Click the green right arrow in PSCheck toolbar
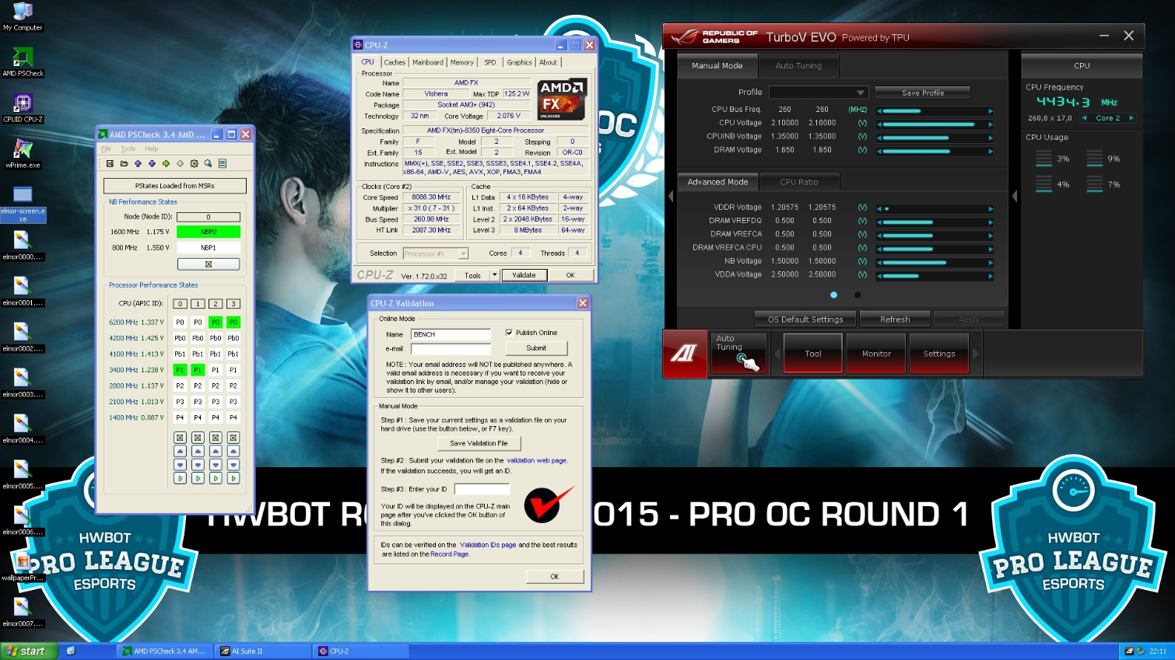The image size is (1175, 660). pyautogui.click(x=166, y=163)
